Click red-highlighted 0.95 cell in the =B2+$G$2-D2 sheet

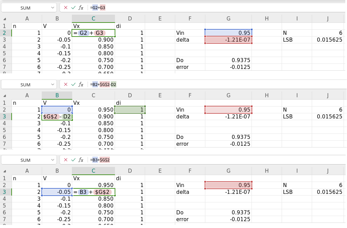tap(228, 110)
